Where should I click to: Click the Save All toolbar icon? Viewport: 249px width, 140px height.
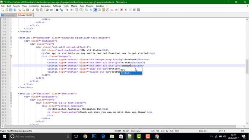(15, 10)
